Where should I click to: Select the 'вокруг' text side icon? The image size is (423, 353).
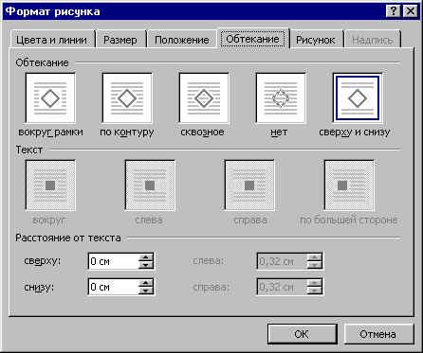[50, 185]
